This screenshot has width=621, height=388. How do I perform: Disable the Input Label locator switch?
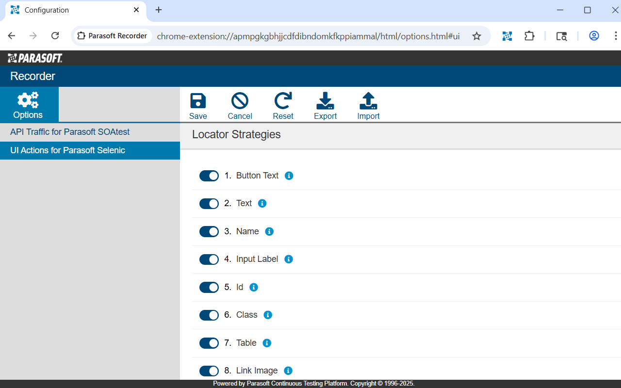click(x=209, y=259)
